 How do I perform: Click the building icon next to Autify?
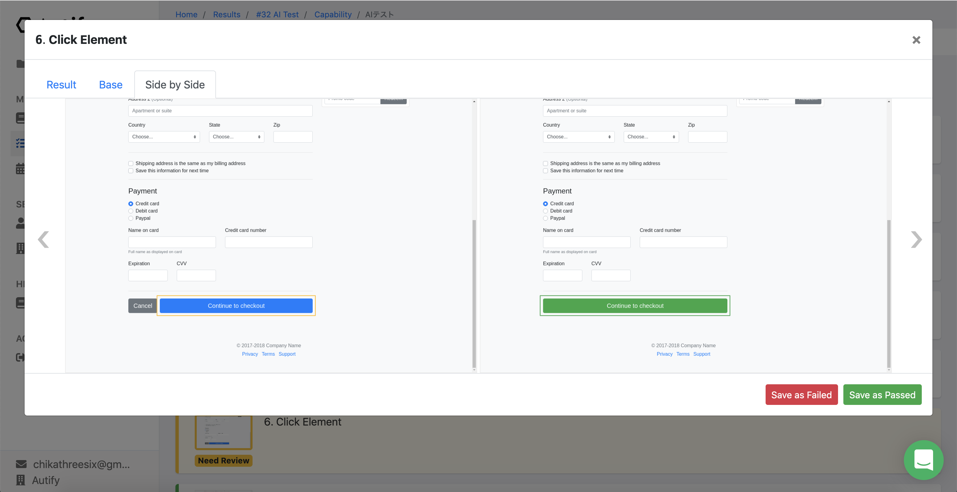tap(21, 480)
